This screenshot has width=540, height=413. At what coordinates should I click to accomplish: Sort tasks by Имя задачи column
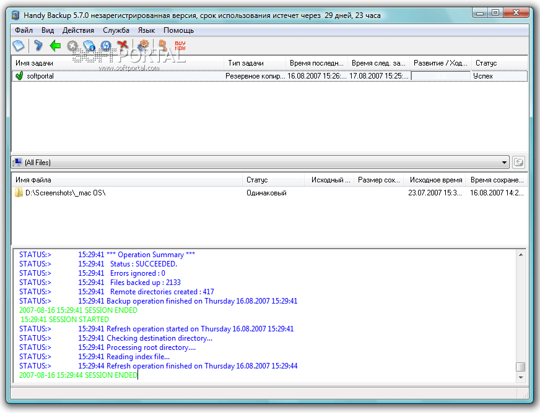point(118,63)
